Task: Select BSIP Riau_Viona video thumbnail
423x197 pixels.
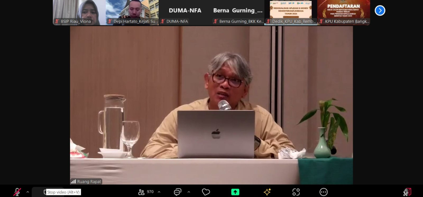Action: pyautogui.click(x=79, y=12)
